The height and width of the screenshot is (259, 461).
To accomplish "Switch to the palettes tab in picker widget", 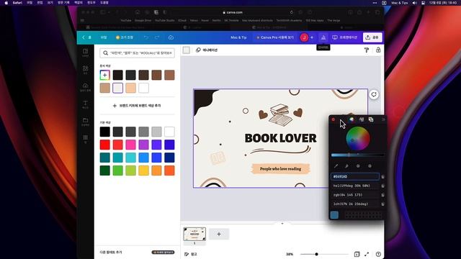I will [x=362, y=119].
